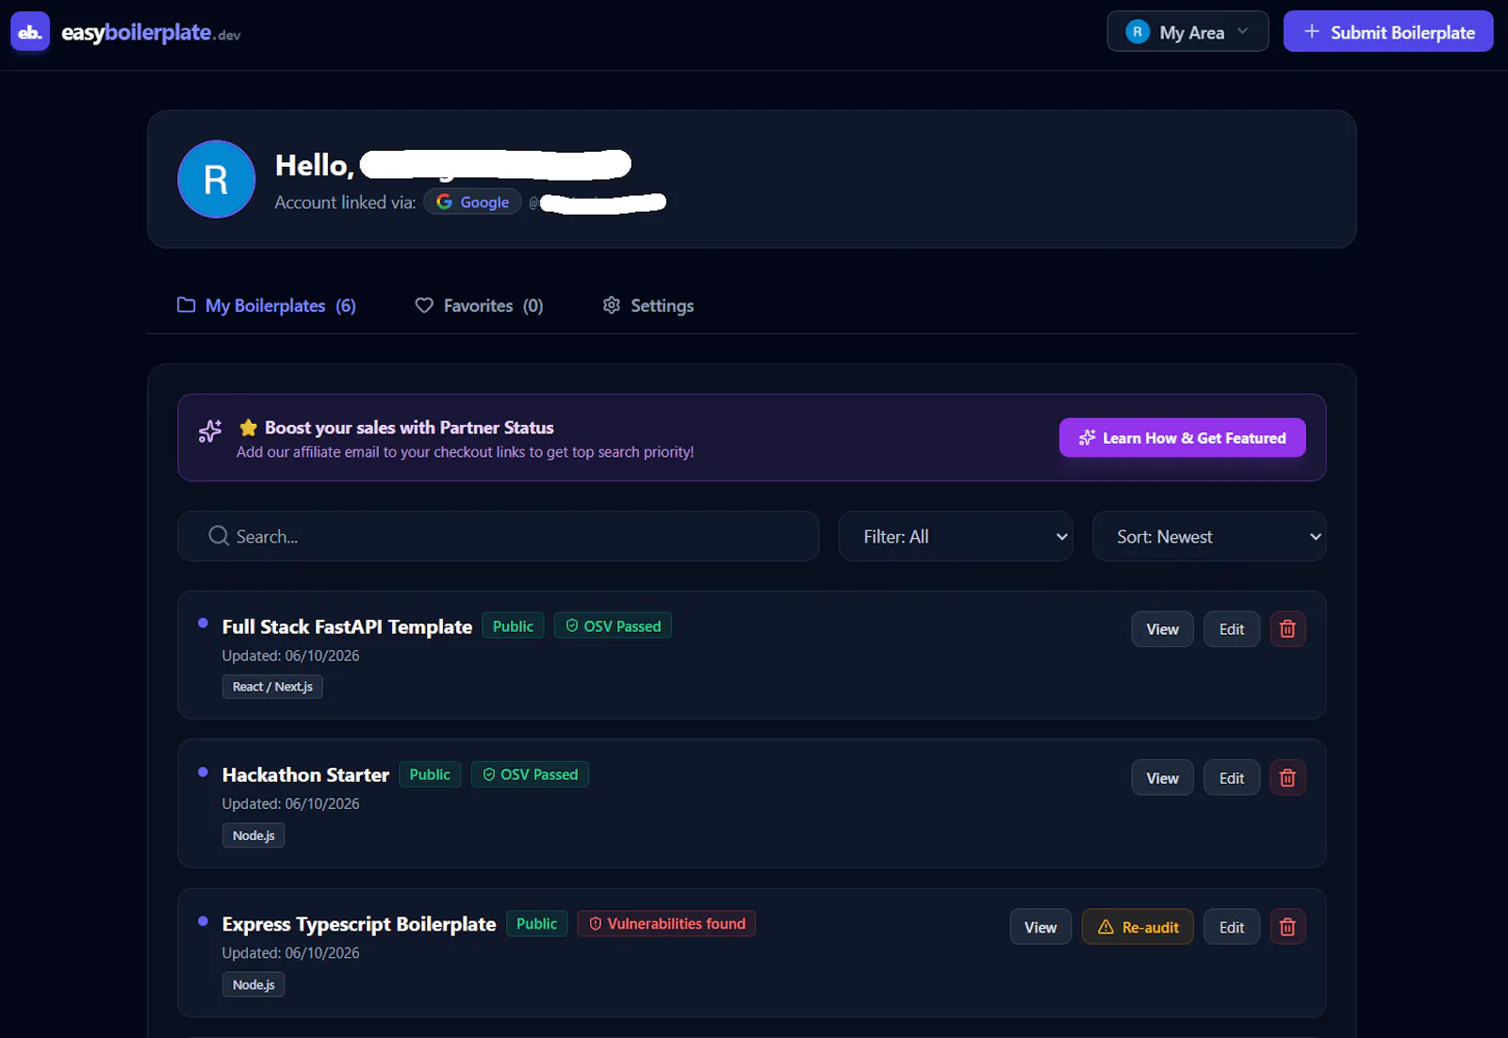1508x1038 pixels.
Task: View the Hackathon Starter boilerplate
Action: [1163, 778]
